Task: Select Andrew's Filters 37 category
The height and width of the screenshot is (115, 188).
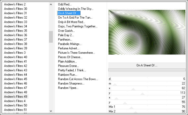Action: coord(16,40)
